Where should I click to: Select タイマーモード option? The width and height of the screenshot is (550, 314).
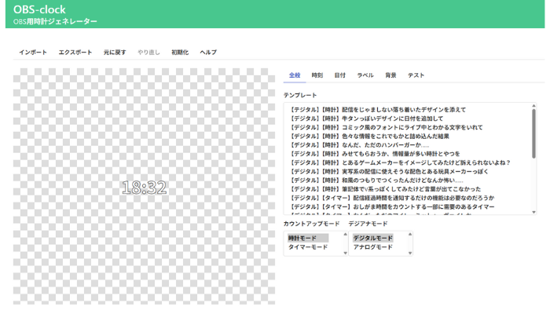[x=308, y=247]
